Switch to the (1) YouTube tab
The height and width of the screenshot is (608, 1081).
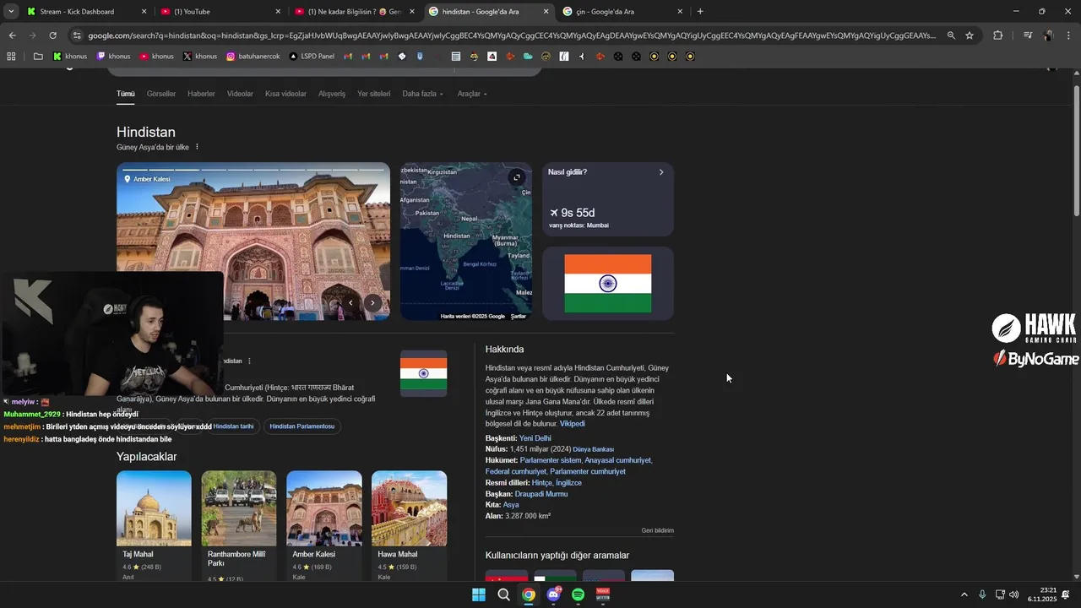pyautogui.click(x=220, y=12)
